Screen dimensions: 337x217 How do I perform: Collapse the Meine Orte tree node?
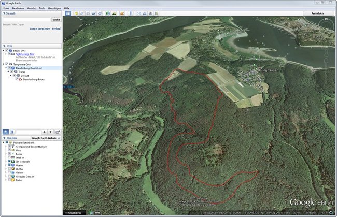pyautogui.click(x=4, y=50)
